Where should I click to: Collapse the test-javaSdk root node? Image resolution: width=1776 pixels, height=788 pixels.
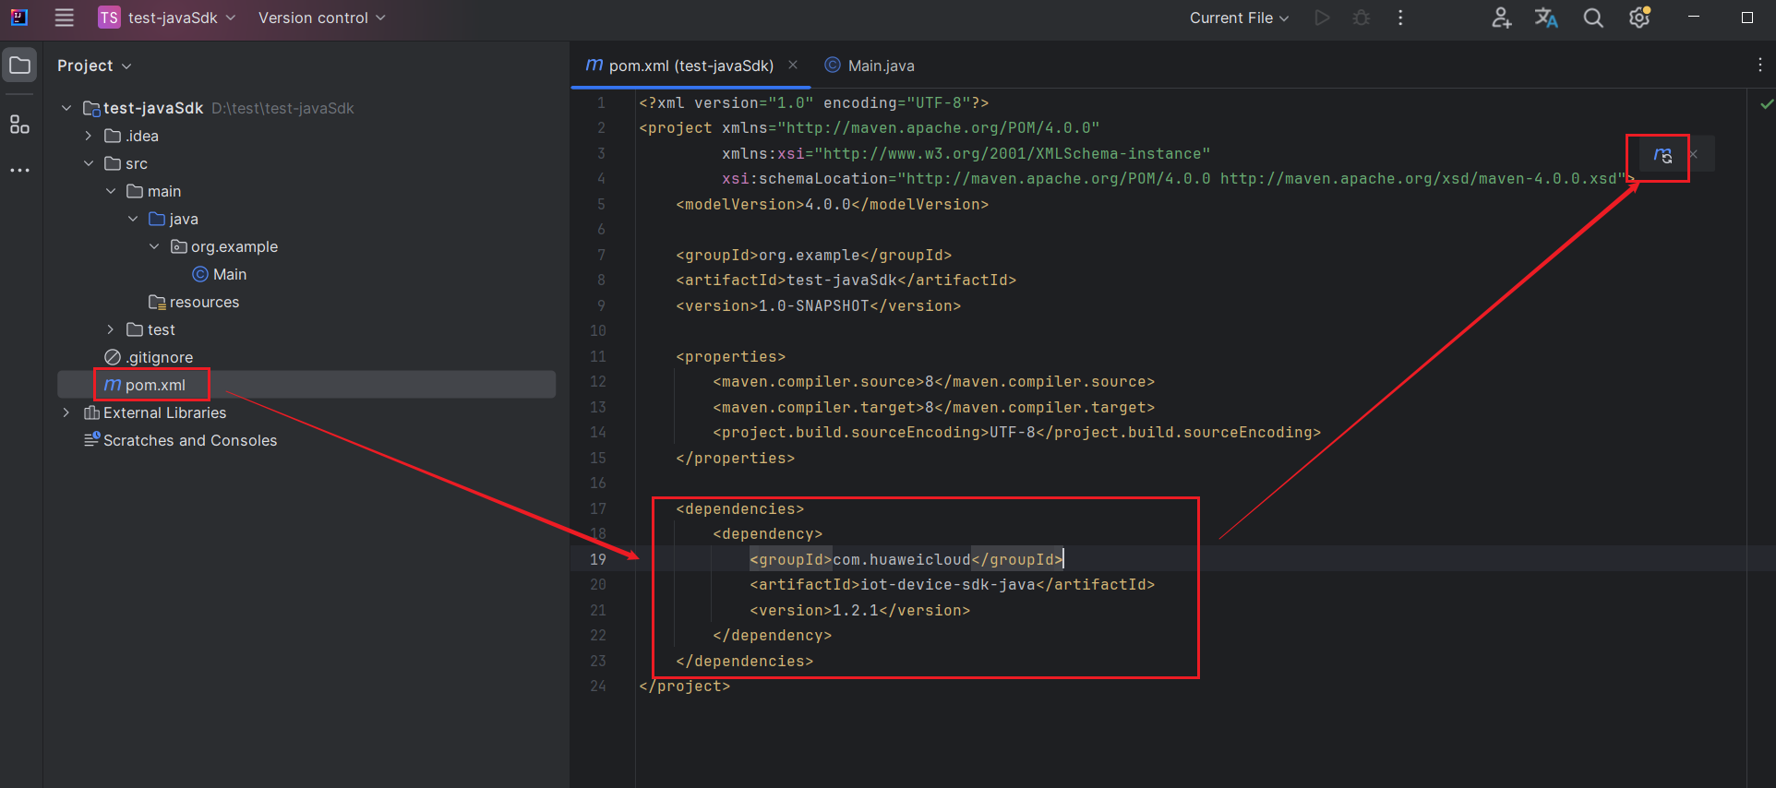pyautogui.click(x=66, y=108)
